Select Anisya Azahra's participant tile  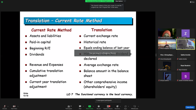pyautogui.click(x=167, y=76)
